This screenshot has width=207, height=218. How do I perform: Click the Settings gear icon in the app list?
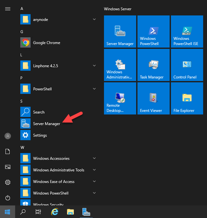click(x=25, y=135)
